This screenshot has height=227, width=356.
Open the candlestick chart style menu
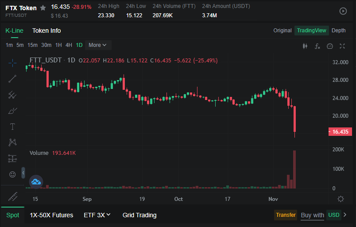coord(305,46)
